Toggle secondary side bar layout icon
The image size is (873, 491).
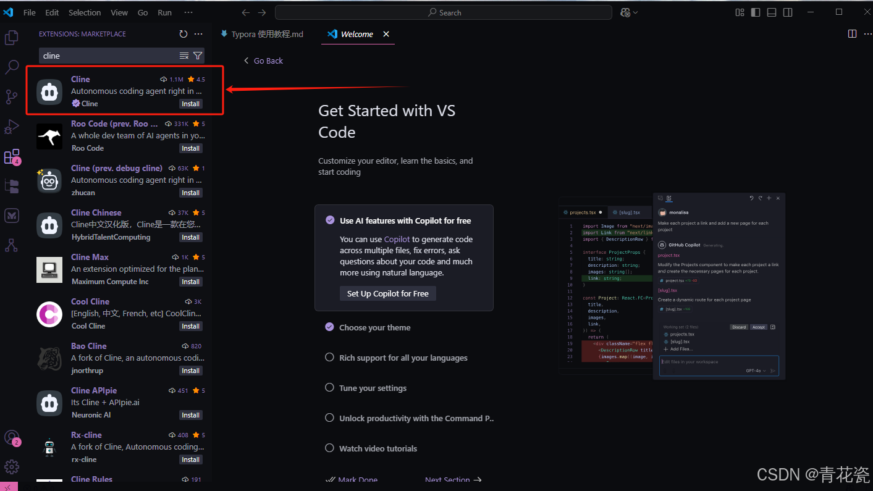click(x=788, y=12)
